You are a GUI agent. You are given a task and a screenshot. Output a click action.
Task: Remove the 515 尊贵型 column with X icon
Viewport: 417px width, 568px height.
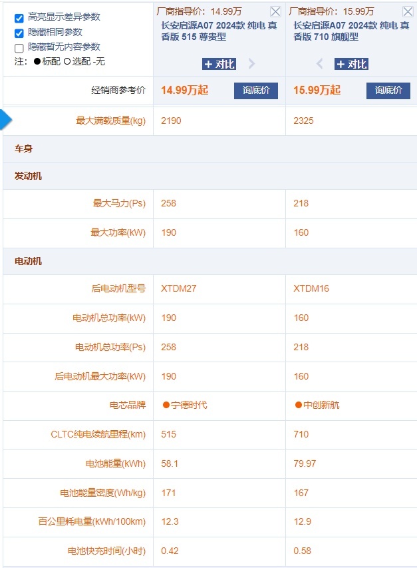(275, 11)
